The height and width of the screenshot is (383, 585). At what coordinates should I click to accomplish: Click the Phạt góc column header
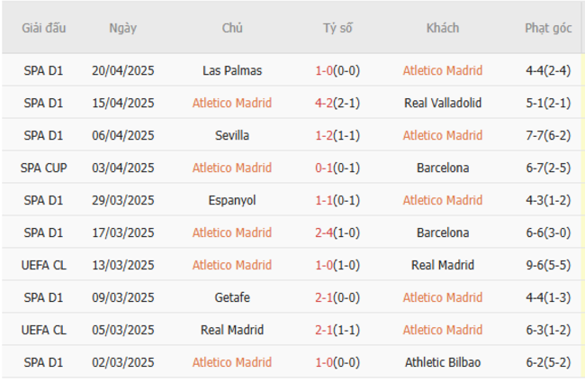pyautogui.click(x=548, y=28)
